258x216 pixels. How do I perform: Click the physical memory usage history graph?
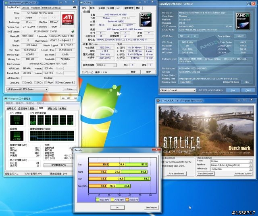(52, 136)
